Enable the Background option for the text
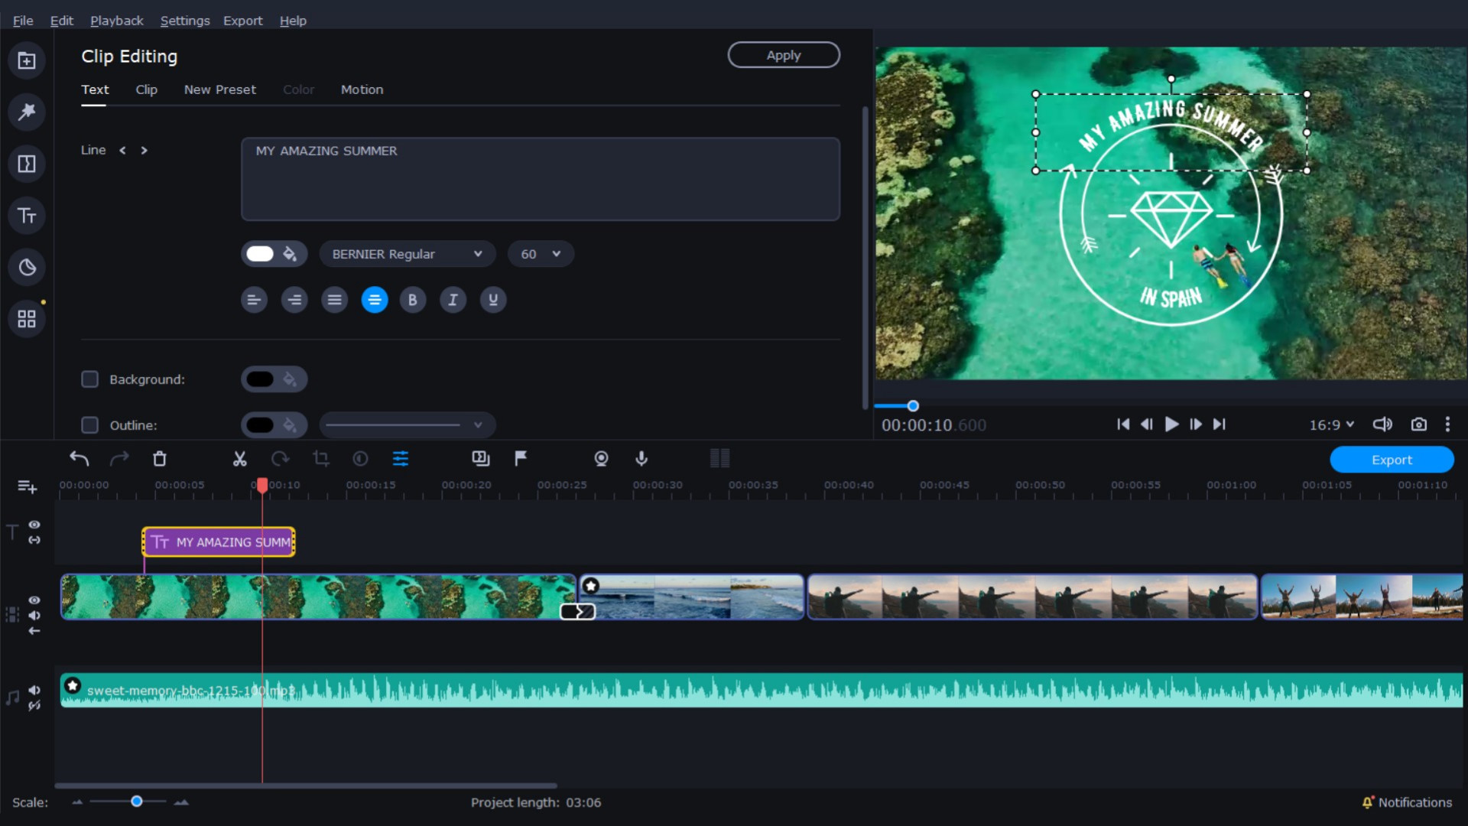The image size is (1468, 826). point(89,379)
